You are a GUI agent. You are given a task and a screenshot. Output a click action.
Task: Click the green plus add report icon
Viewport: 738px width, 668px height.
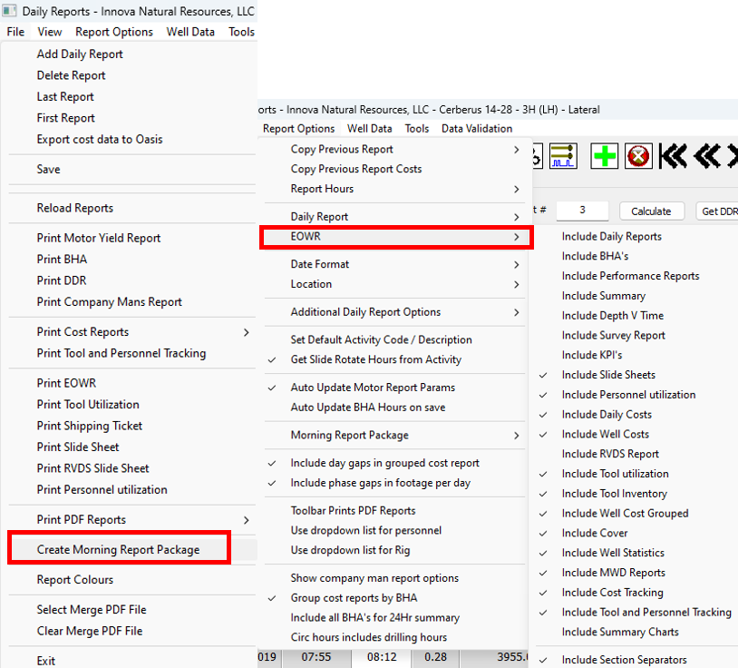coord(605,156)
